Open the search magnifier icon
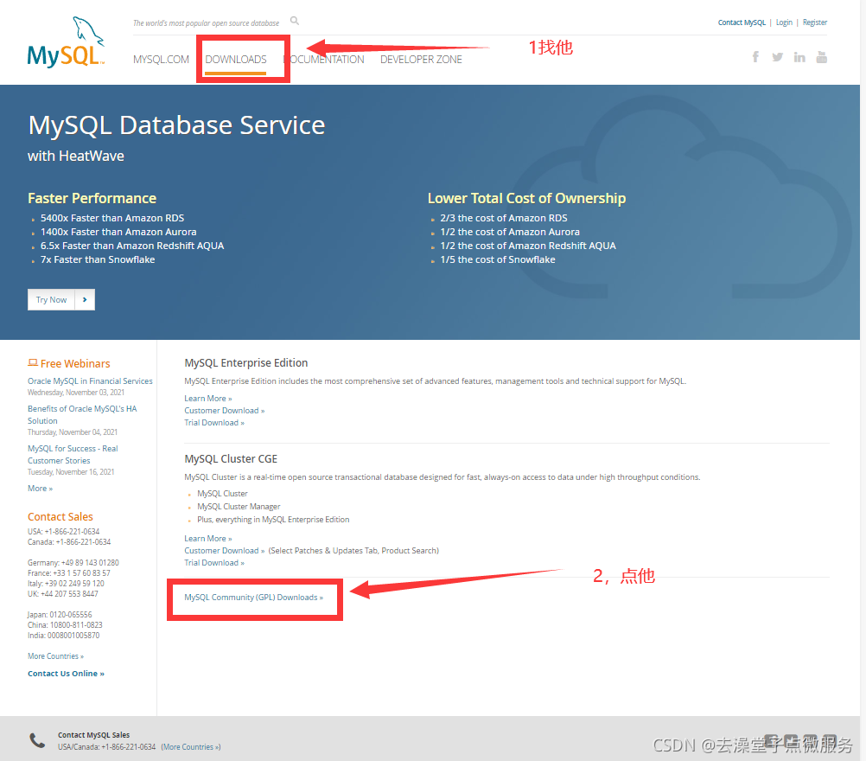 pos(295,21)
